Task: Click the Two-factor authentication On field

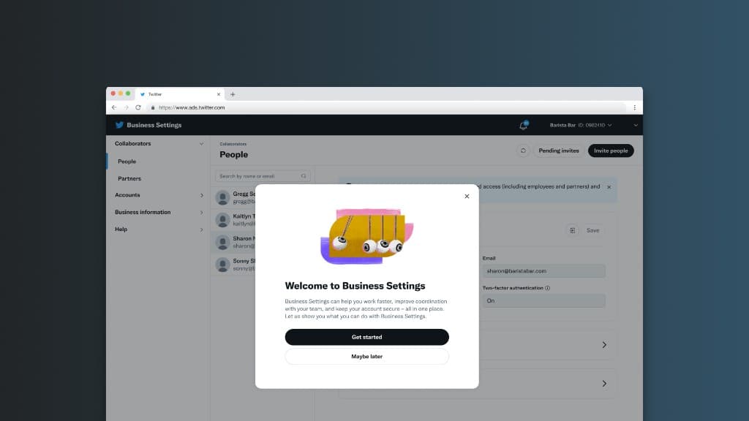Action: click(x=543, y=300)
